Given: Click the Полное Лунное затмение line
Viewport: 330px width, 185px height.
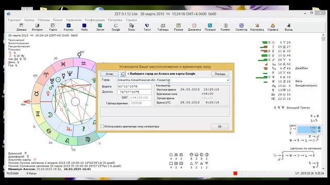Looking at the screenshot, I should point(62,163).
